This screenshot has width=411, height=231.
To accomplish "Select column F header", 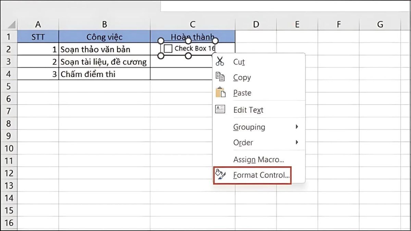I will [338, 24].
